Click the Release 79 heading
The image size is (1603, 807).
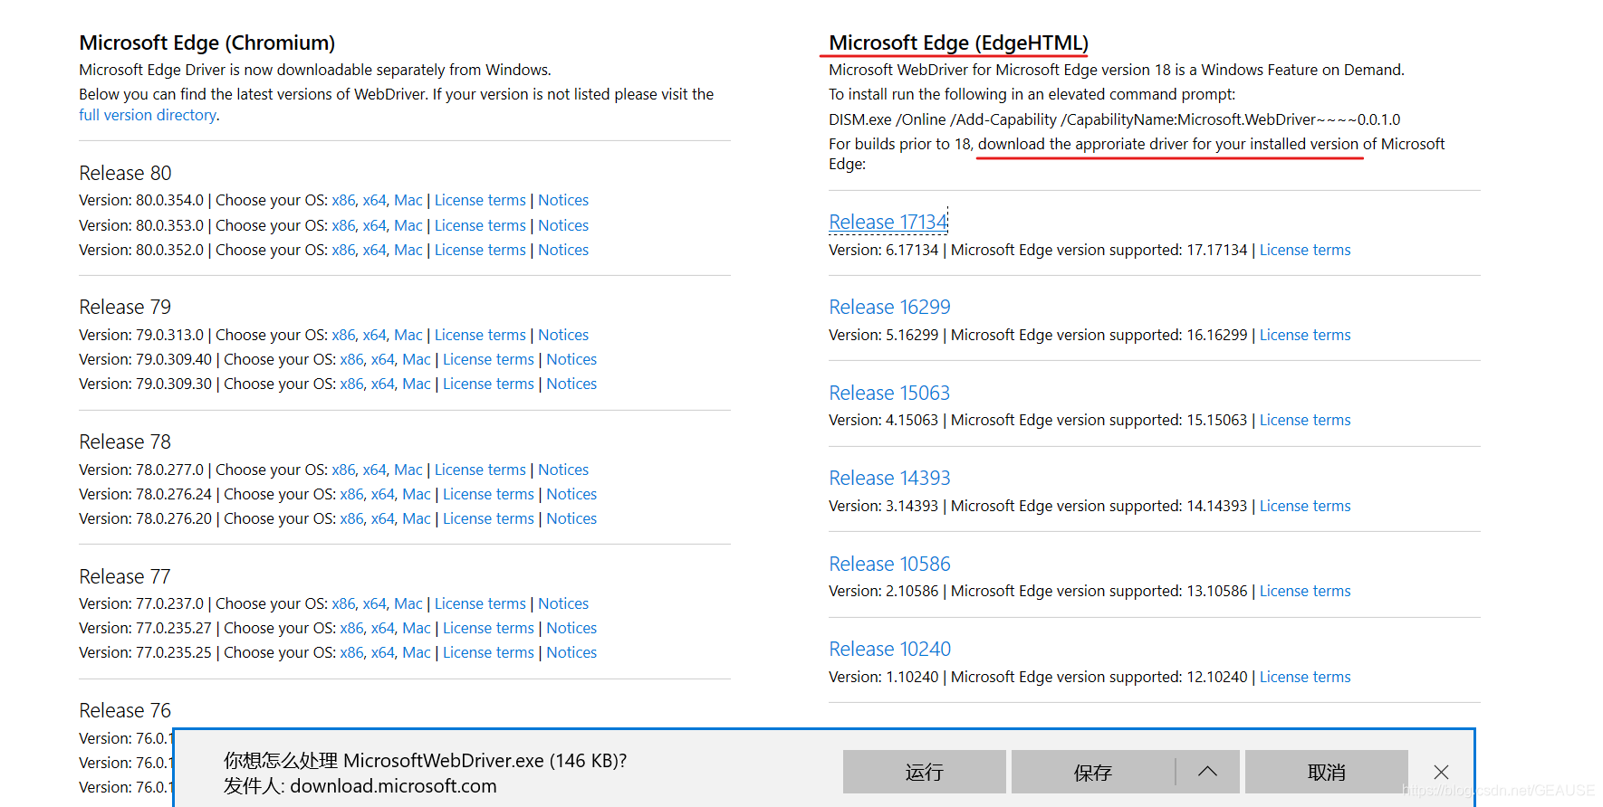(125, 307)
